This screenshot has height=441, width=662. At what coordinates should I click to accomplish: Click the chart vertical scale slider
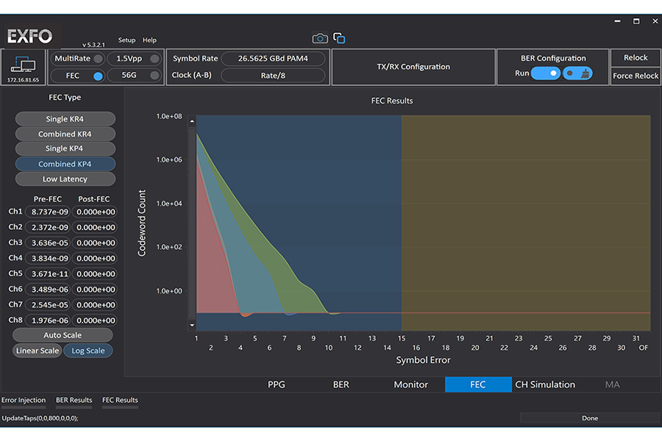[x=193, y=220]
